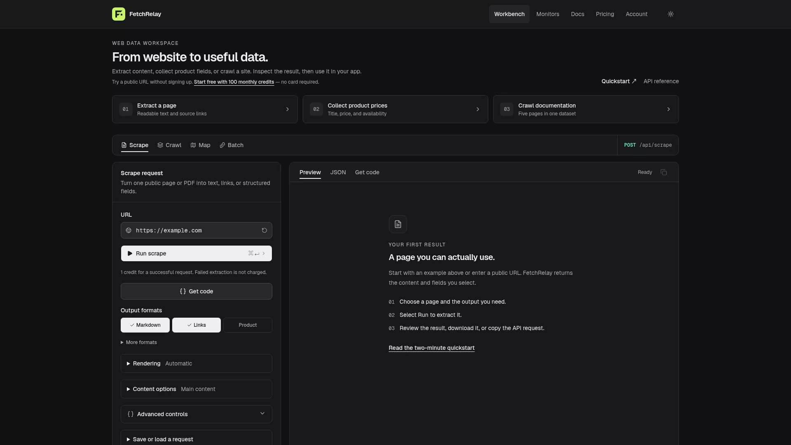Viewport: 791px width, 445px height.
Task: Click the reset icon in URL field
Action: click(264, 230)
